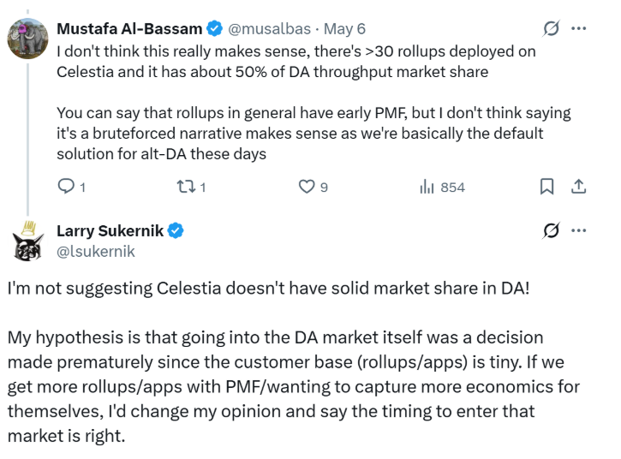Click the @lsukernik handle
Image resolution: width=621 pixels, height=459 pixels.
[x=95, y=251]
